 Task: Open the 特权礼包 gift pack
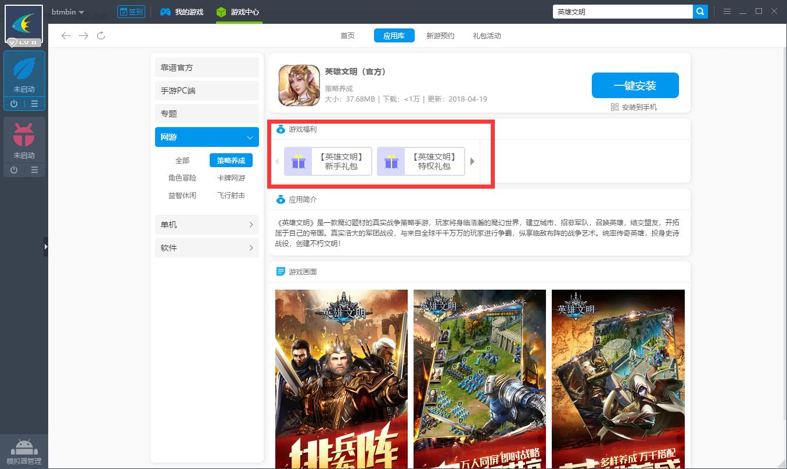(x=421, y=161)
